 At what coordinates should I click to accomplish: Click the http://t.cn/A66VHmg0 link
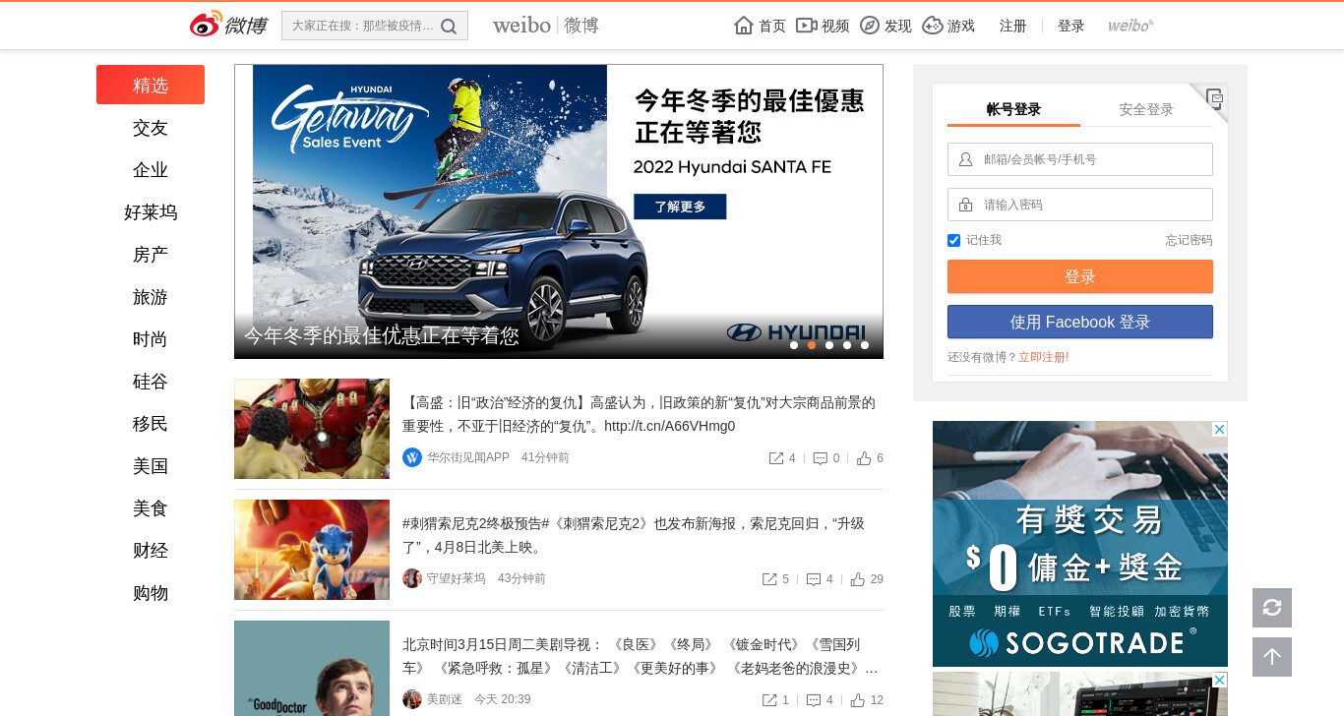[669, 426]
